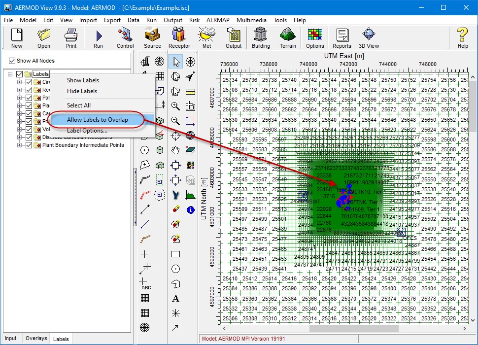Viewport: 478px width, 345px height.
Task: Pick the Zoom Out magnifier tool
Action: click(175, 121)
